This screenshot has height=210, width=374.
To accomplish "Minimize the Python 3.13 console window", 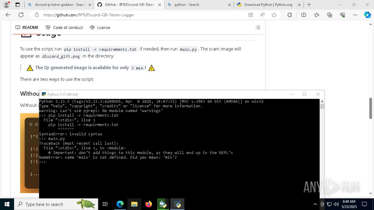I will [291, 94].
